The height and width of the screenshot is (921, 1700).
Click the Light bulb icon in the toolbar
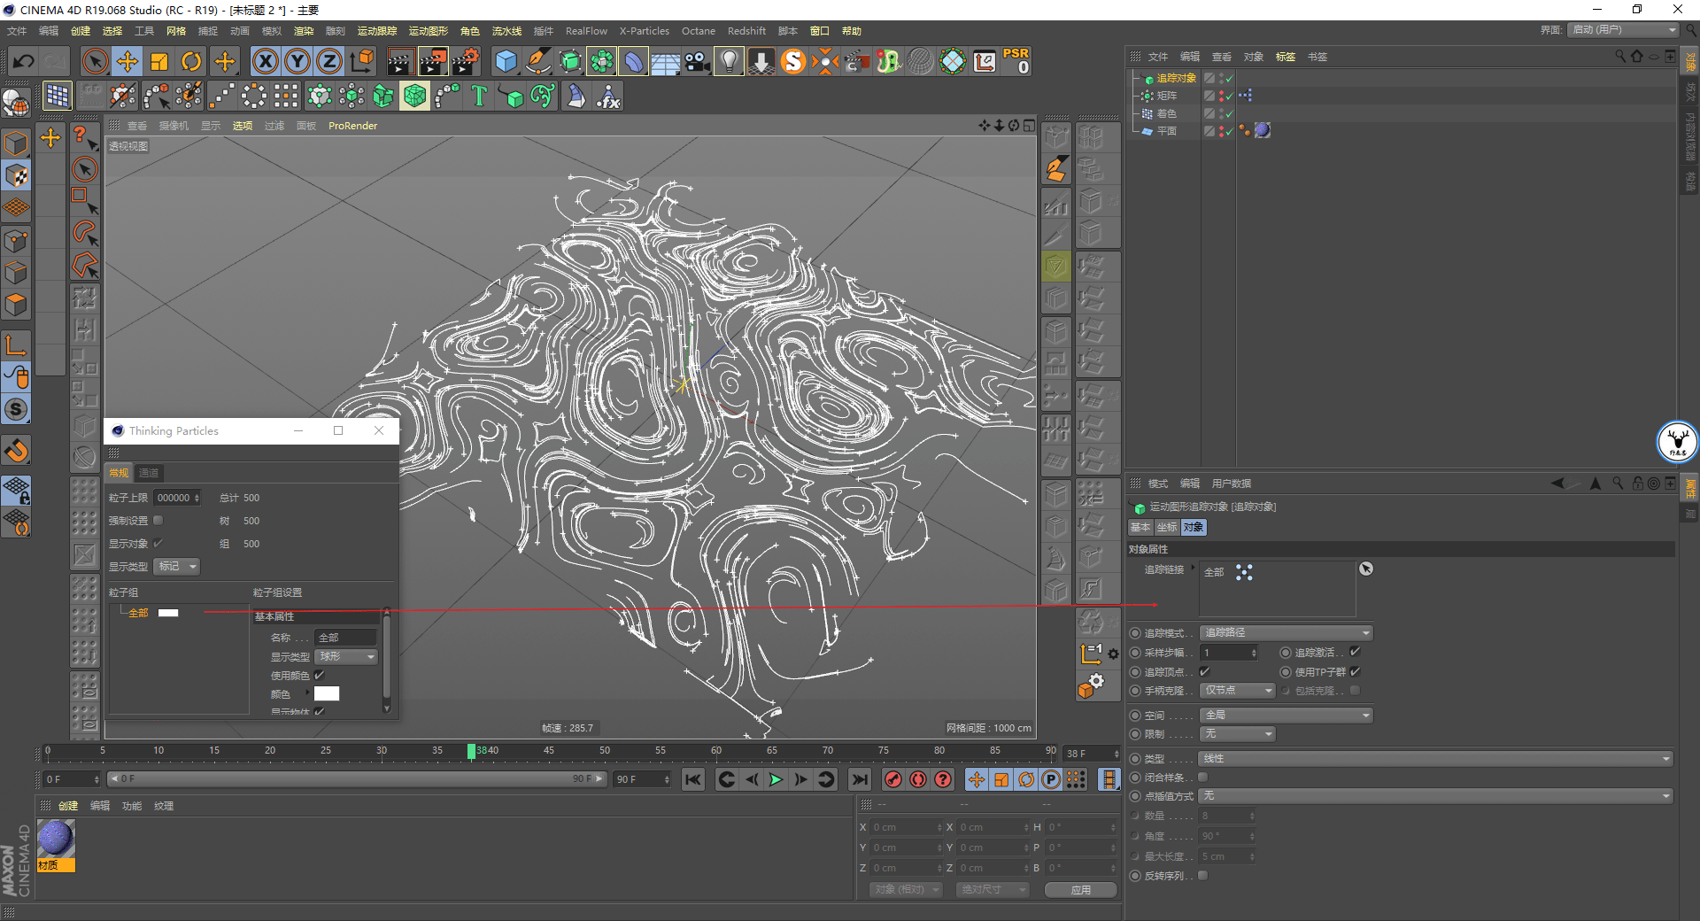tap(729, 61)
